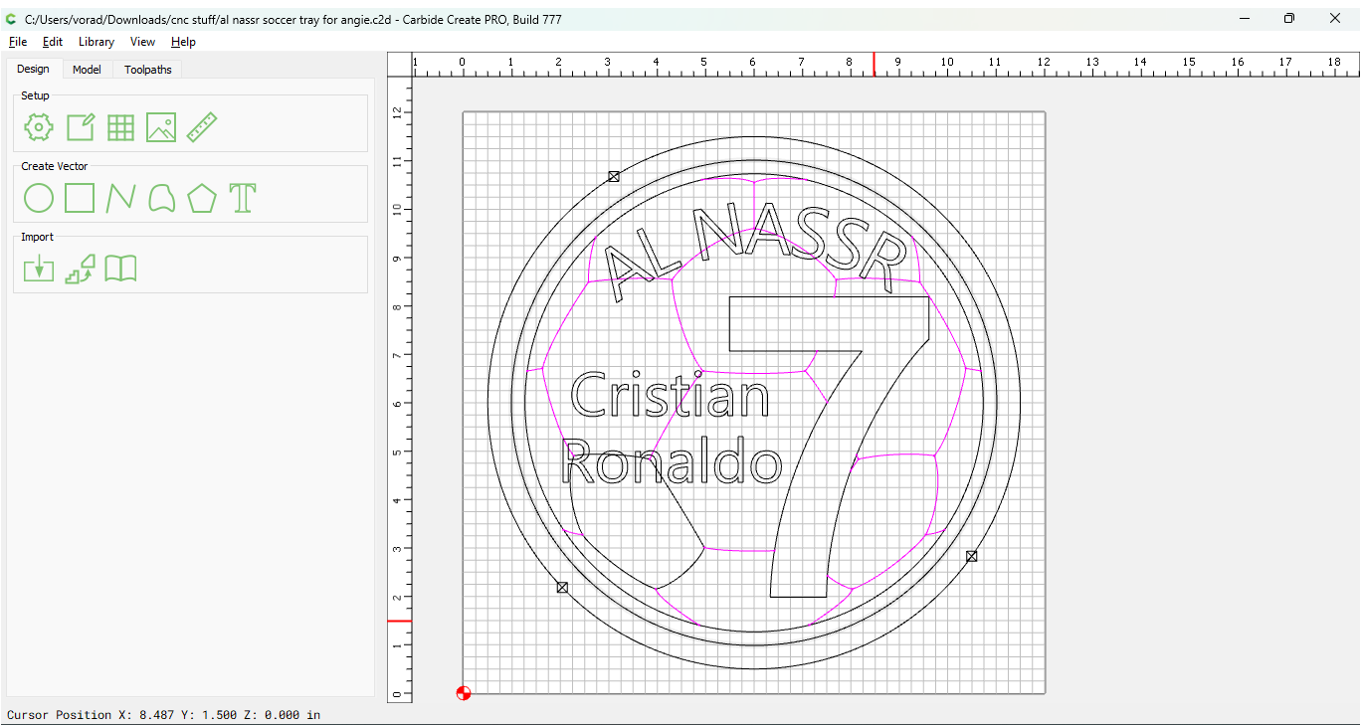The width and height of the screenshot is (1361, 725).
Task: Click the background image icon in Setup
Action: [x=161, y=127]
